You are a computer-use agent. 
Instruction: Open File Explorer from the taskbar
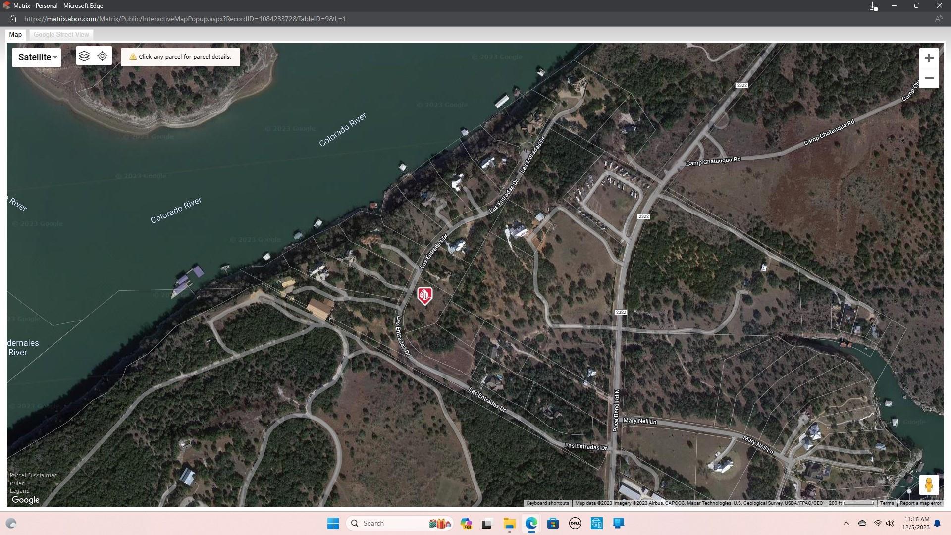click(x=509, y=523)
